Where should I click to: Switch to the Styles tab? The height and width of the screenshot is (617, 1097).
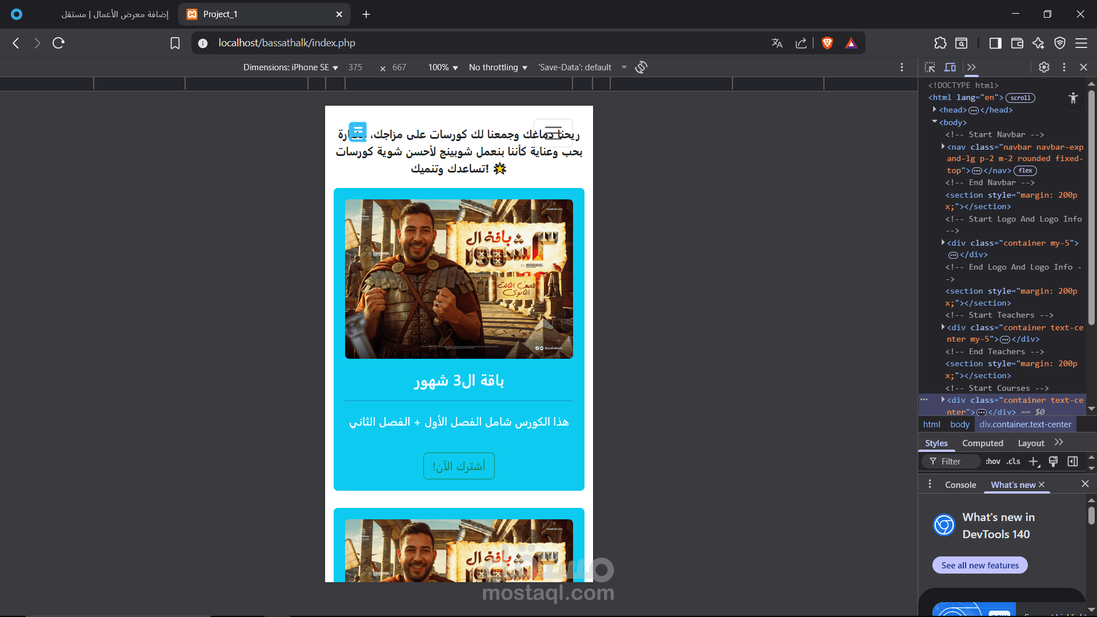pyautogui.click(x=936, y=443)
